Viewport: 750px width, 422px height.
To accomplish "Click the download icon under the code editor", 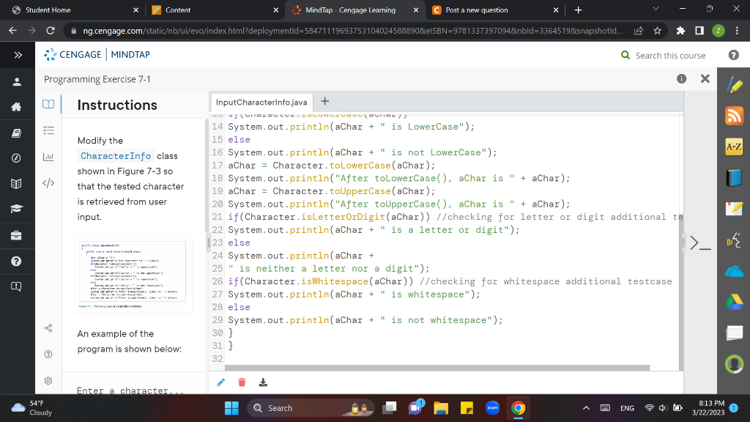I will 262,382.
